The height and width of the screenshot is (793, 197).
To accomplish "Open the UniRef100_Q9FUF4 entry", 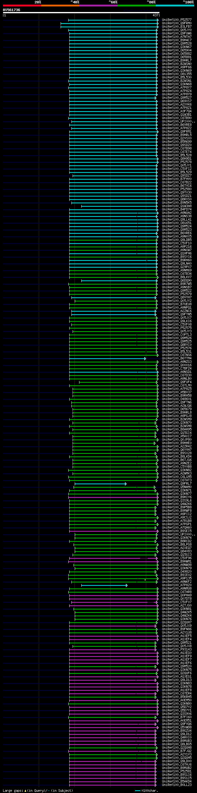I will pyautogui.click(x=177, y=382).
